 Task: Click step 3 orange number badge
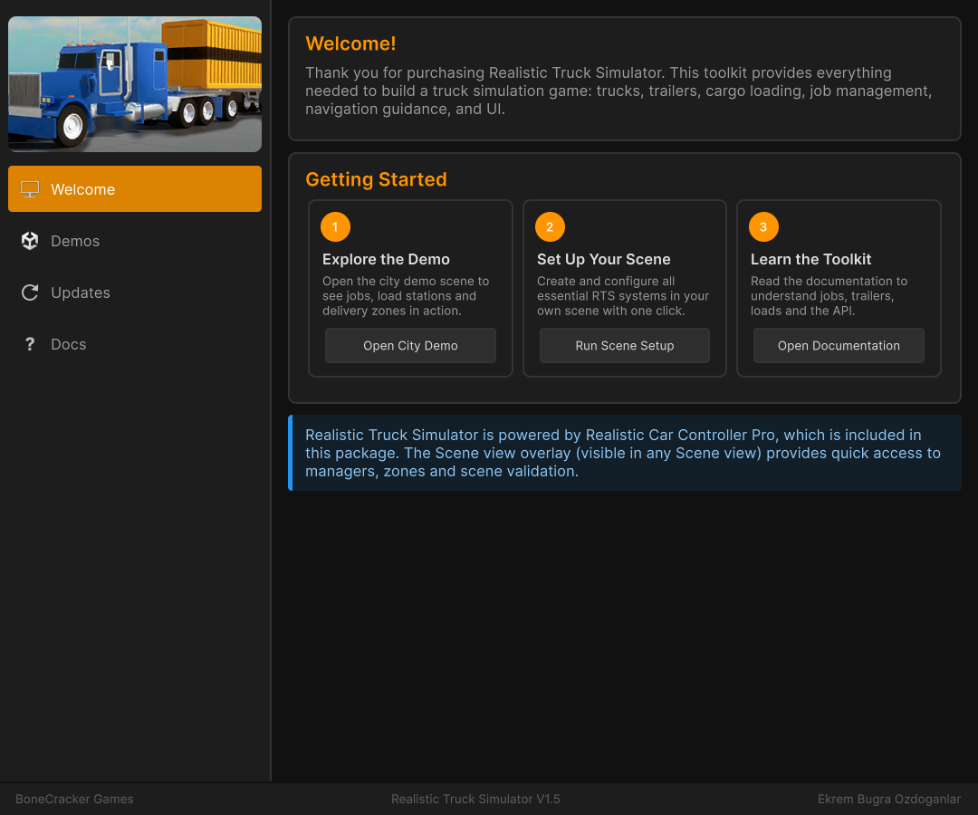tap(763, 227)
